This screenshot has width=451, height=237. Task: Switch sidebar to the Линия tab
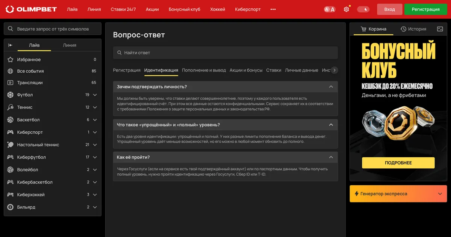[x=70, y=45]
